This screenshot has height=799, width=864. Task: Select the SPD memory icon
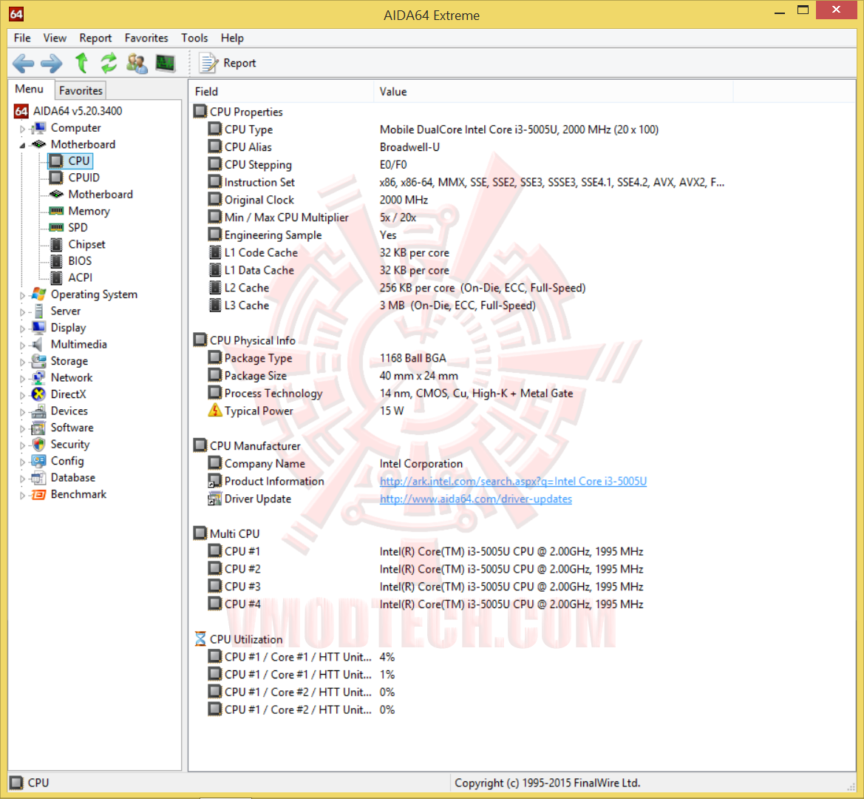coord(56,228)
